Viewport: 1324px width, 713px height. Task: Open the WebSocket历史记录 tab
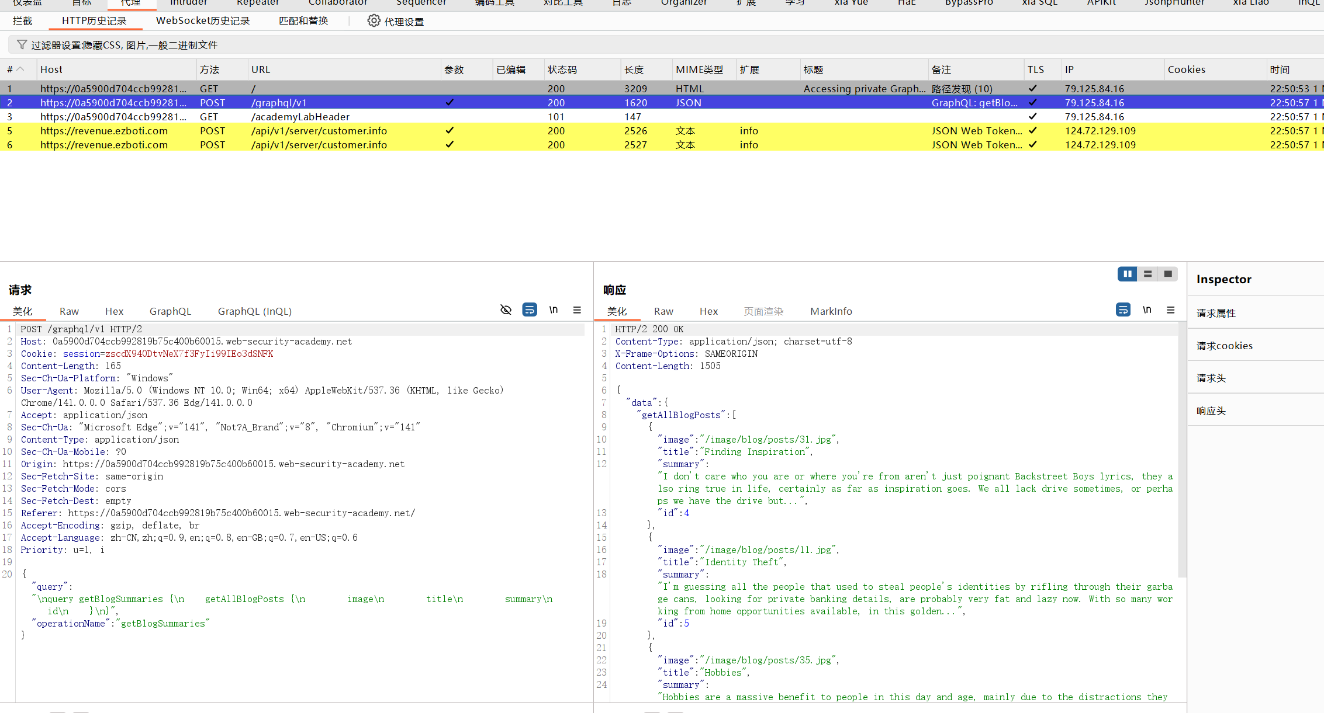202,21
